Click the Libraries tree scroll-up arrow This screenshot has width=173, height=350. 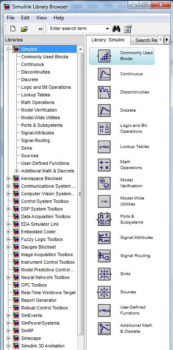coord(81,49)
